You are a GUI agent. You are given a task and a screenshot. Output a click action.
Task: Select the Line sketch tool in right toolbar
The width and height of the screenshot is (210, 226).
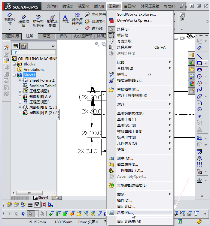click(x=199, y=57)
